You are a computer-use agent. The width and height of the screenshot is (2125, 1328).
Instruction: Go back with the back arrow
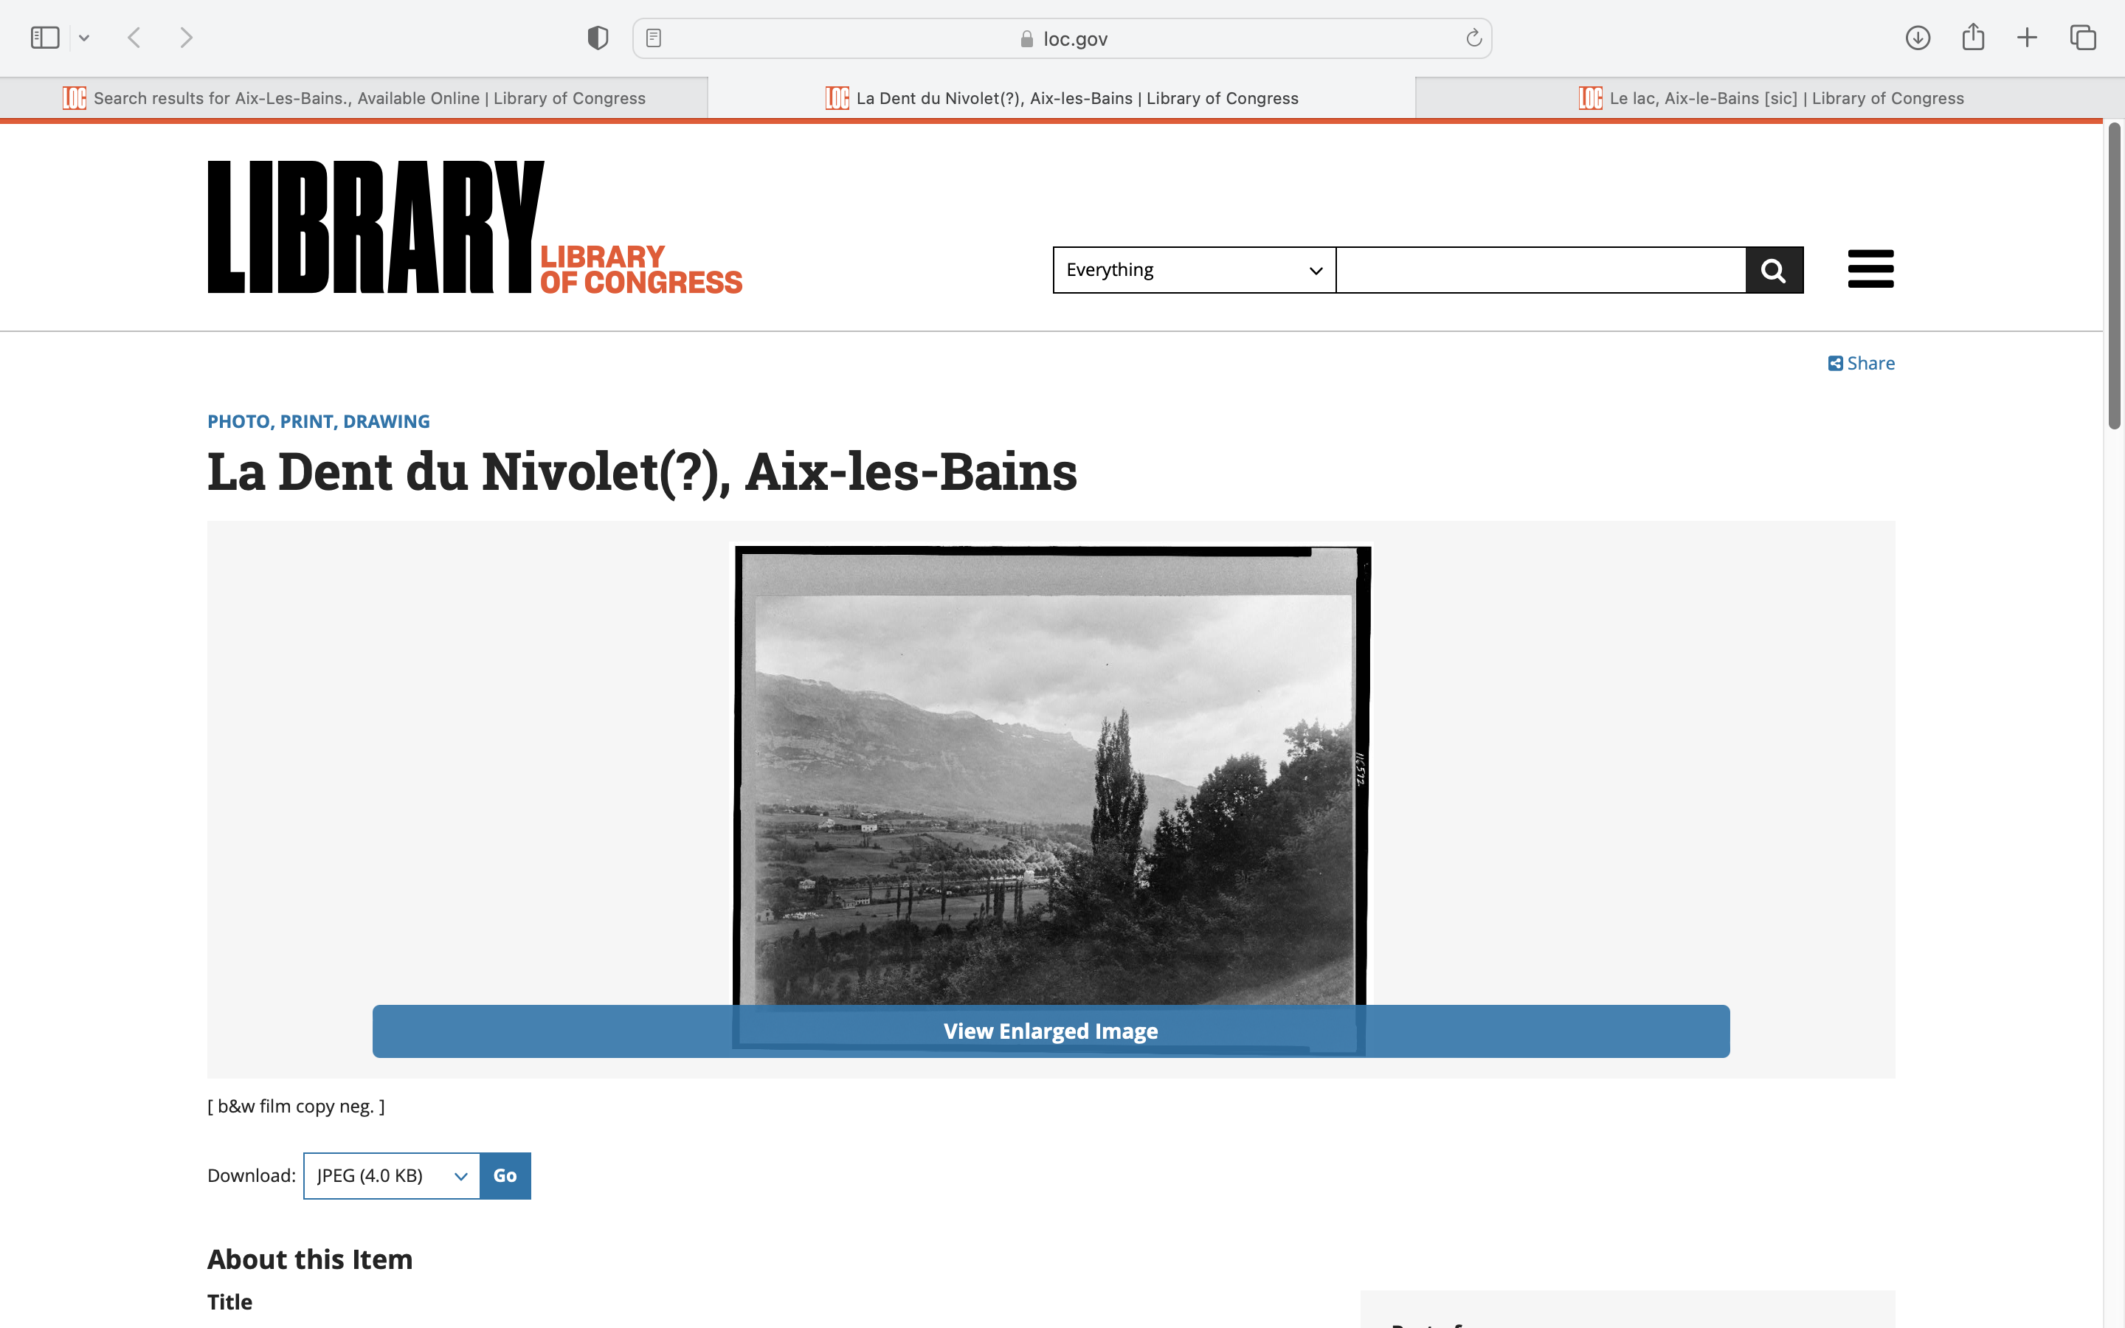point(134,38)
